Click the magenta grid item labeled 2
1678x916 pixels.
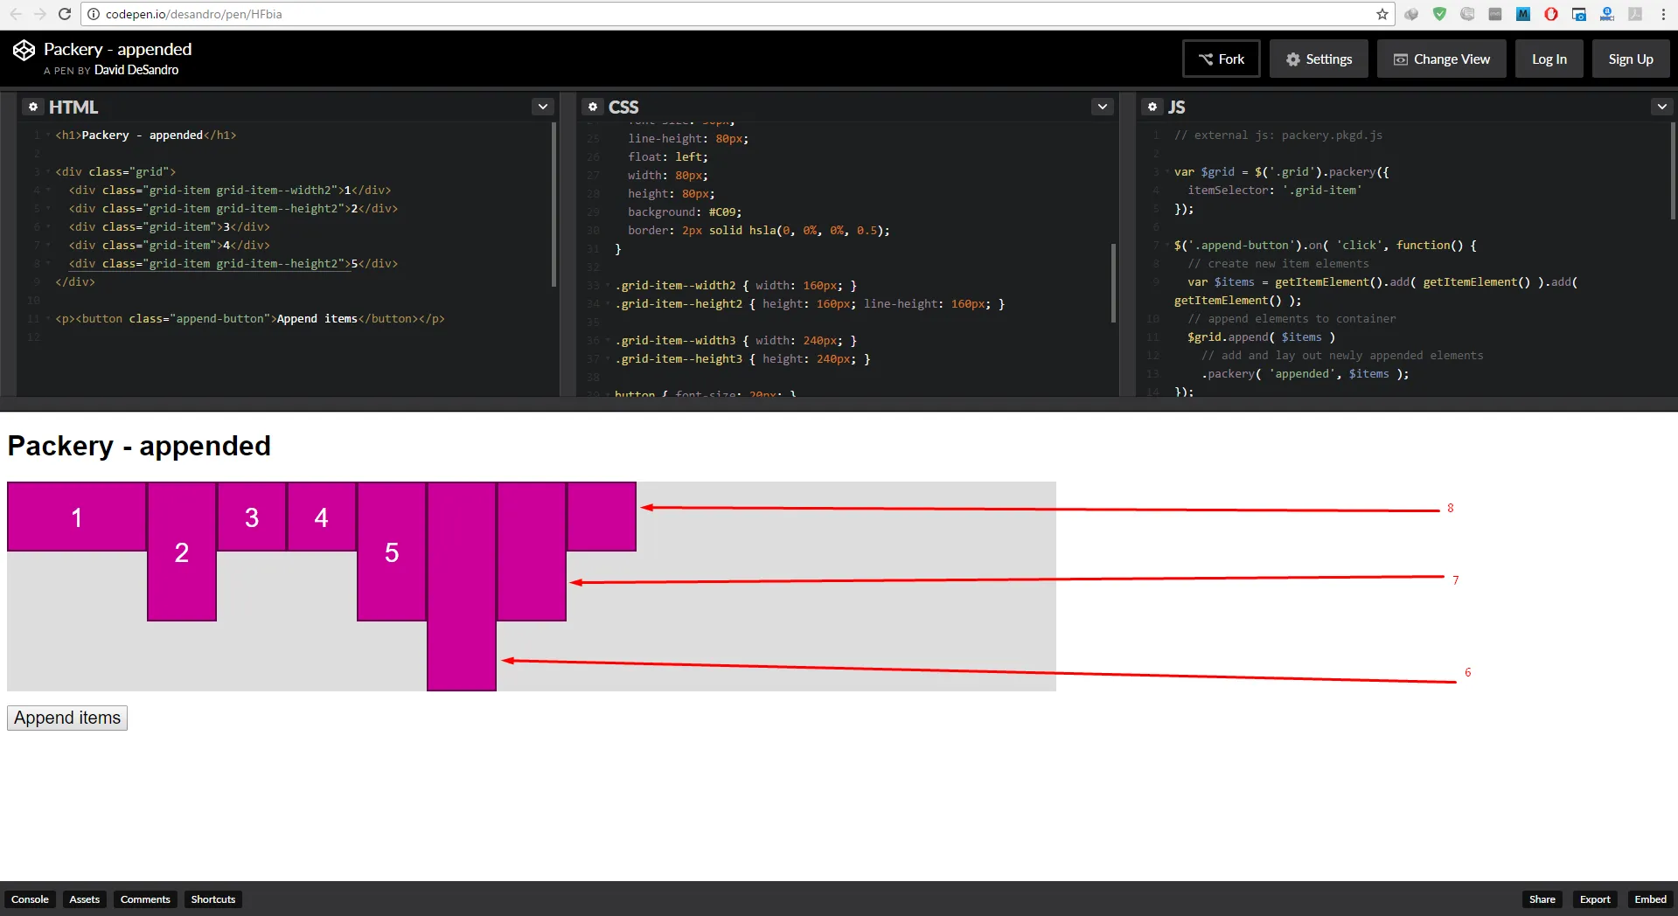[182, 552]
